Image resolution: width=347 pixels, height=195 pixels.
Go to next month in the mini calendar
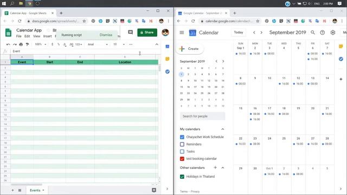pyautogui.click(x=223, y=61)
